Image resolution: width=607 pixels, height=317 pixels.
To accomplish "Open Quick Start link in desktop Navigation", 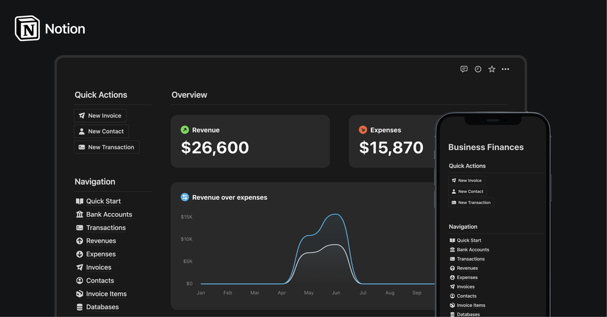I will click(103, 201).
